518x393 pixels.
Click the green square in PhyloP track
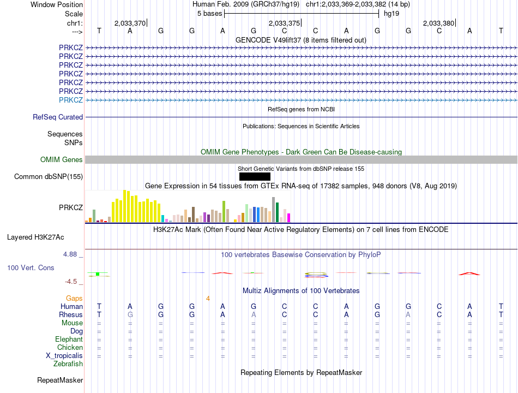pyautogui.click(x=98, y=274)
